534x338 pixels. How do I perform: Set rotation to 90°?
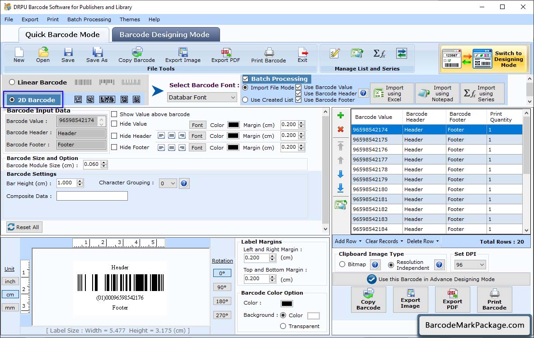tap(222, 287)
